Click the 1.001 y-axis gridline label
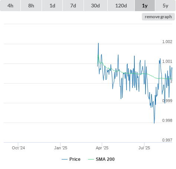This screenshot has height=169, width=176. pyautogui.click(x=167, y=61)
